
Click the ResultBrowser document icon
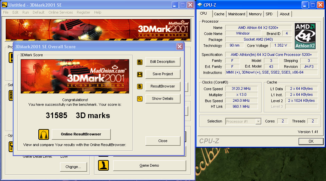(140, 87)
